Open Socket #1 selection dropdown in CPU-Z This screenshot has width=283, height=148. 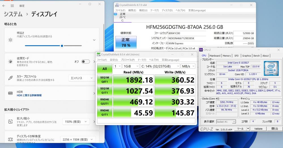pyautogui.click(x=226, y=122)
